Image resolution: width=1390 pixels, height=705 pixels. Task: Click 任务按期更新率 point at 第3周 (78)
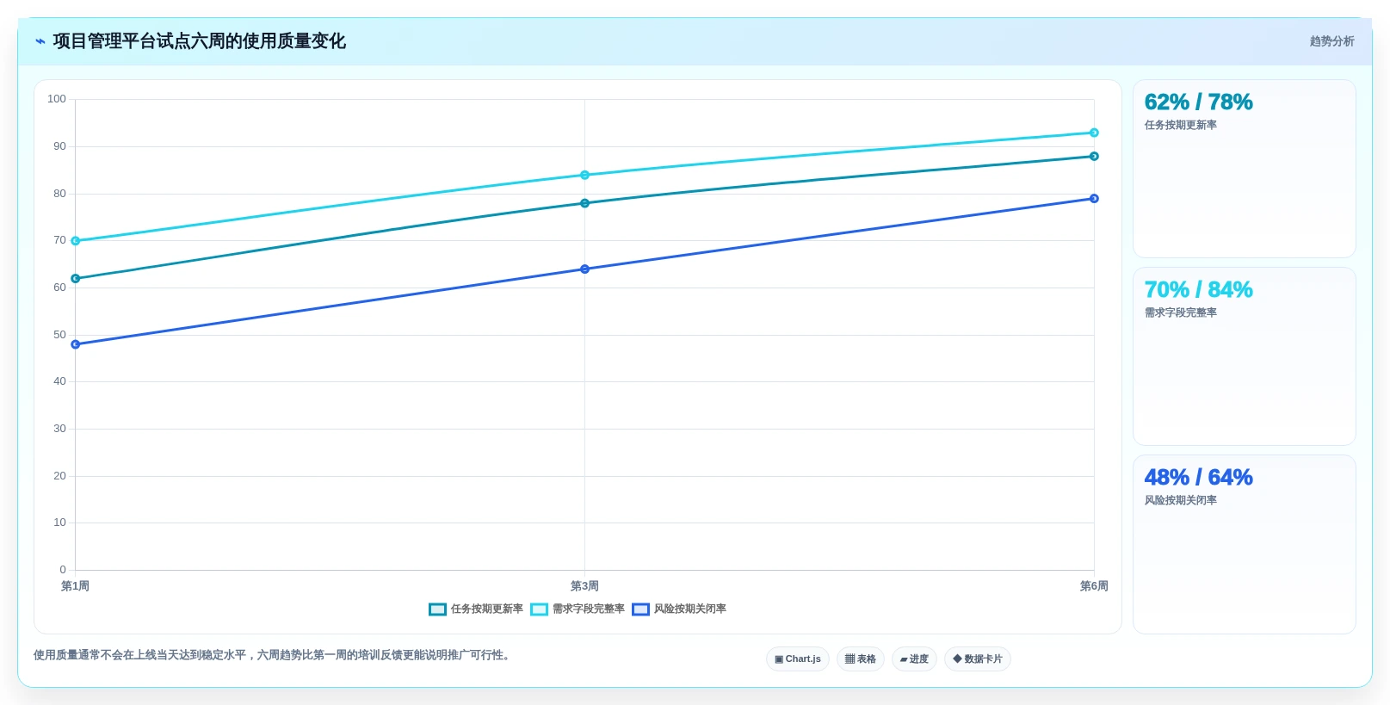(x=585, y=203)
